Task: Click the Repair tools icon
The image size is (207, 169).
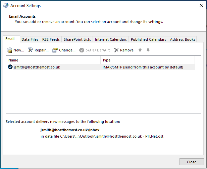Action: (31, 50)
